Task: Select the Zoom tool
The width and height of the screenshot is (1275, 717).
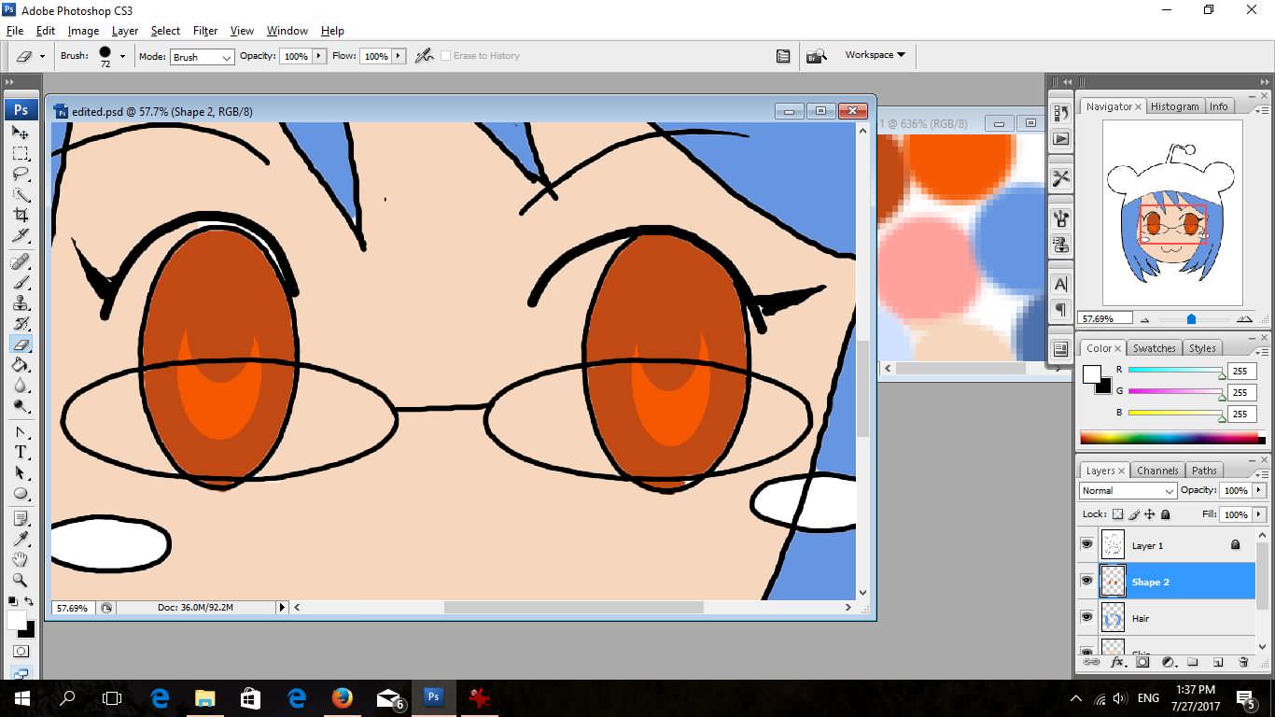Action: [x=21, y=581]
